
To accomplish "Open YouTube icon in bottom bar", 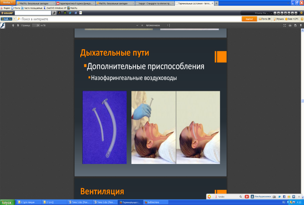I will pos(247,197).
